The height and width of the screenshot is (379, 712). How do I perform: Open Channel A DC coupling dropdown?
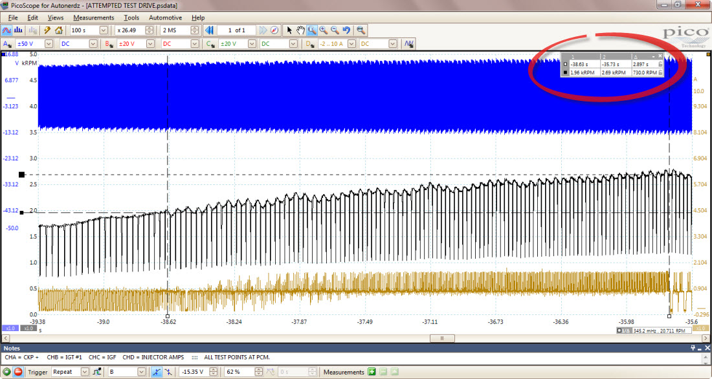click(x=93, y=44)
